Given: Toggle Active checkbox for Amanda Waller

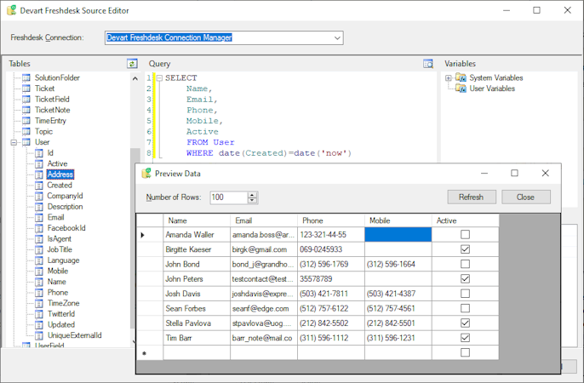Looking at the screenshot, I should (465, 234).
